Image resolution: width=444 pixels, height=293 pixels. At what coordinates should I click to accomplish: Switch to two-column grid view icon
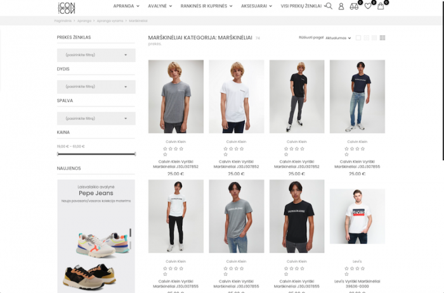pyautogui.click(x=367, y=38)
